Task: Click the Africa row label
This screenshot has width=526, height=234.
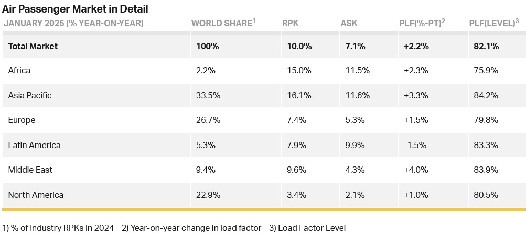Action: tap(19, 70)
